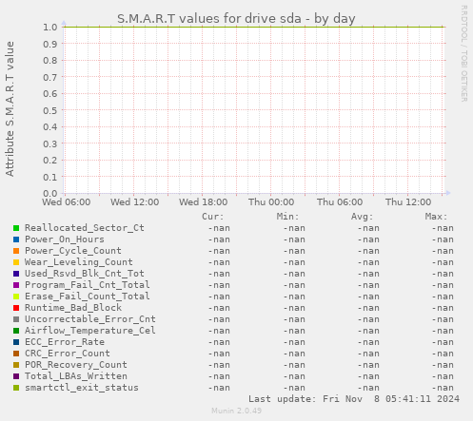Image resolution: width=473 pixels, height=421 pixels.
Task: Click the olive POR_Recovery_Count swatch
Action: point(16,365)
